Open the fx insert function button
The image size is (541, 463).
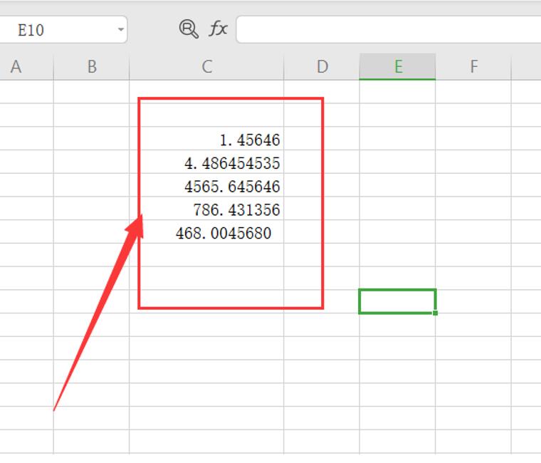(x=218, y=28)
